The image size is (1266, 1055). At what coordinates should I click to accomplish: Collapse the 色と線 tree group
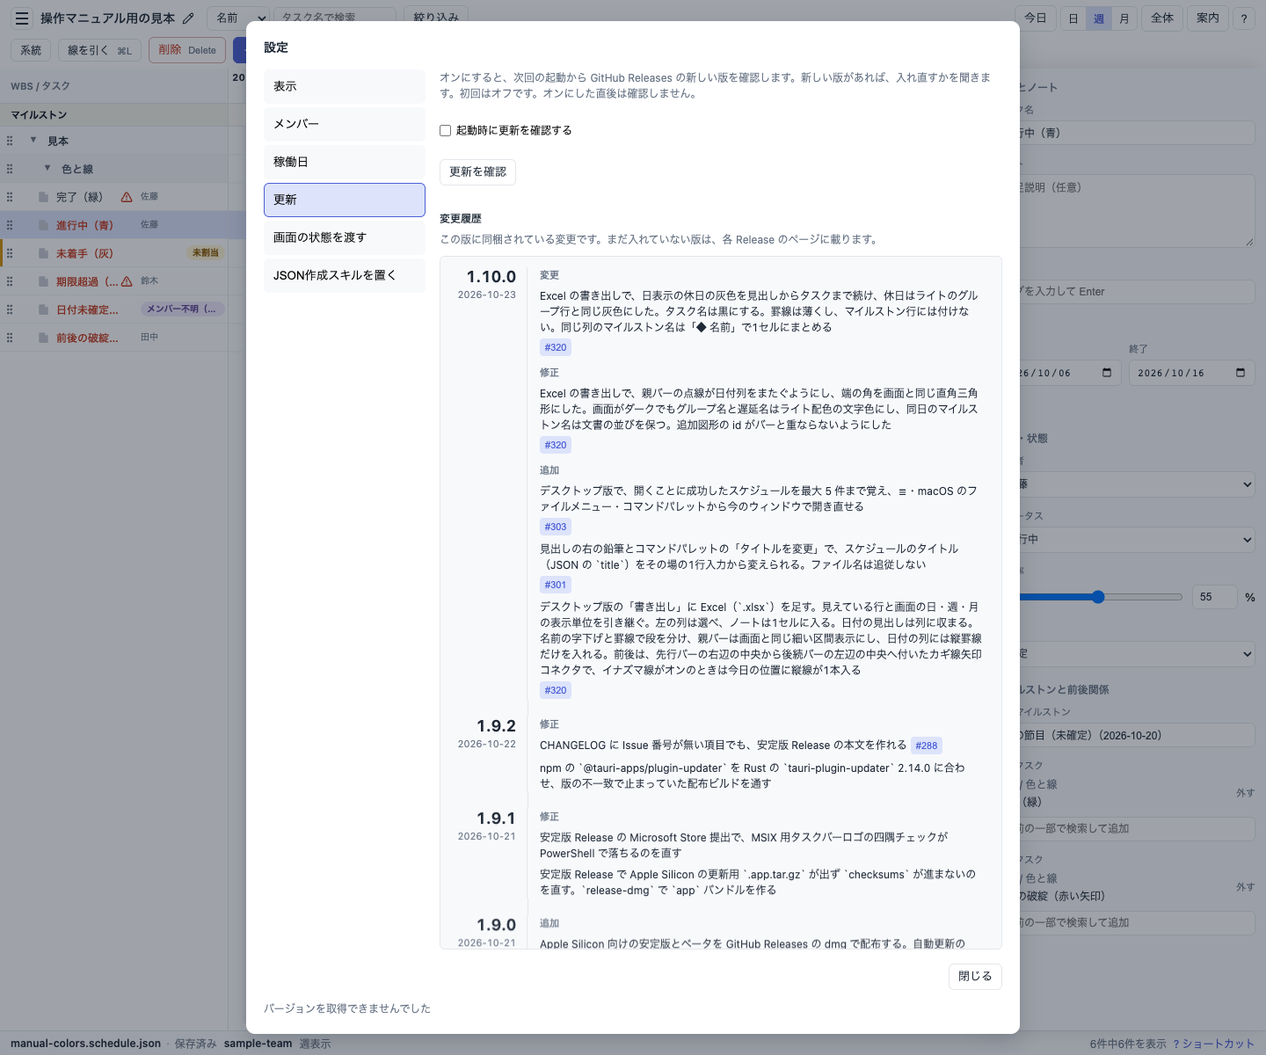tap(47, 168)
